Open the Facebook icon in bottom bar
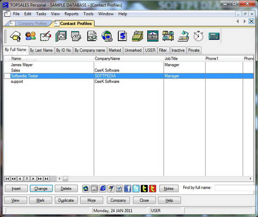The height and width of the screenshot is (217, 258). [x=128, y=189]
